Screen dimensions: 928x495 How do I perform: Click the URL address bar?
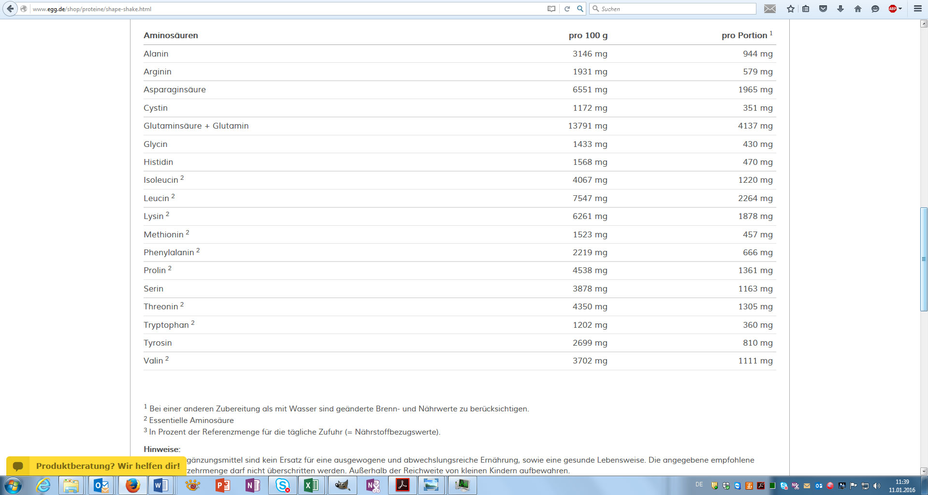coord(290,9)
